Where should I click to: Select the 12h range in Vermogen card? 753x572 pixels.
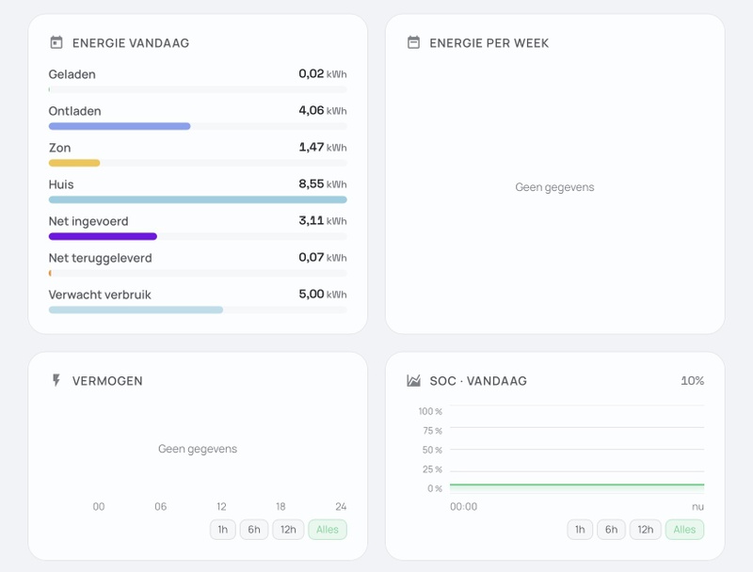tap(288, 530)
